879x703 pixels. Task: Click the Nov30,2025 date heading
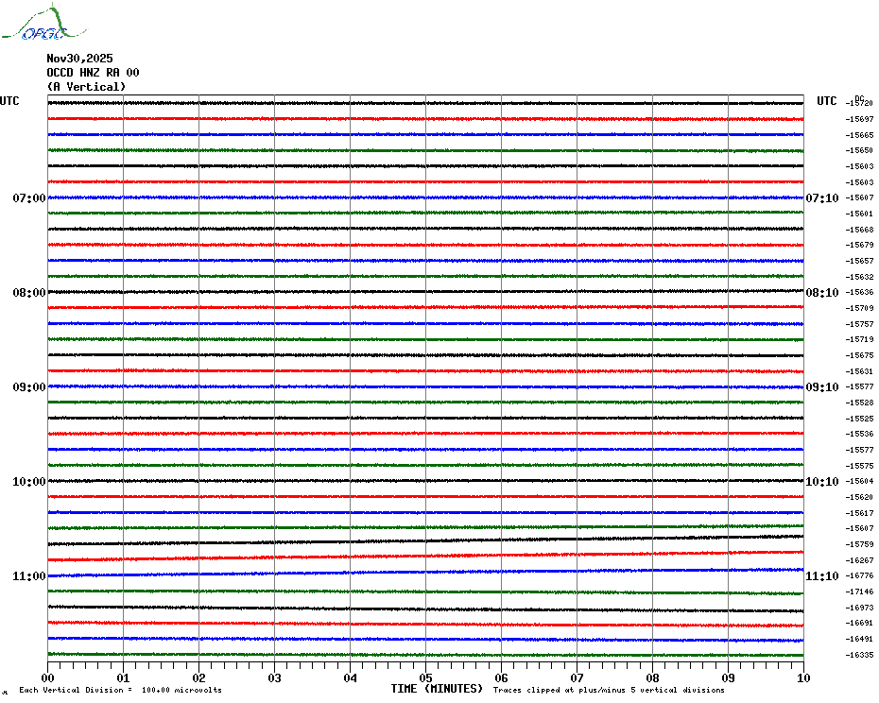[x=79, y=59]
